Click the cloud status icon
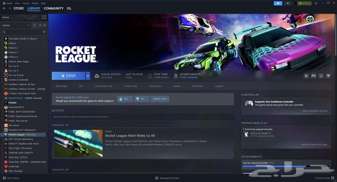This screenshot has height=182, width=337. point(97,76)
